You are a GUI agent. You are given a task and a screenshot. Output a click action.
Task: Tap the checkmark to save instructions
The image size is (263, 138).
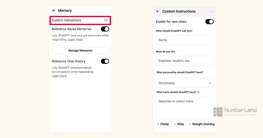pyautogui.click(x=212, y=11)
